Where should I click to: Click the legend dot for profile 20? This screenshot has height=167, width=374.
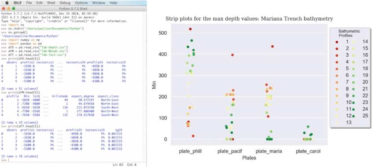tap(353, 83)
